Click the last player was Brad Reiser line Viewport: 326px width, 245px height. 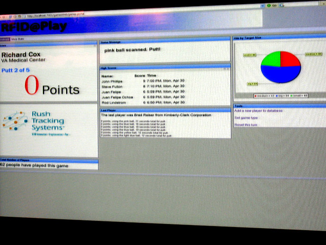tap(156, 115)
